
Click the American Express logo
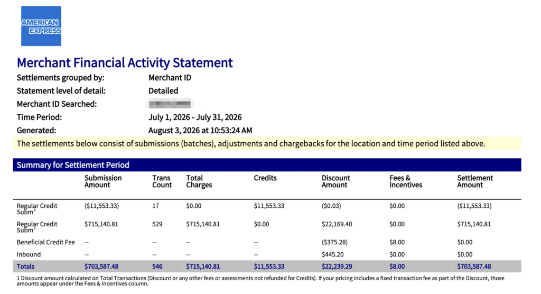tap(41, 26)
